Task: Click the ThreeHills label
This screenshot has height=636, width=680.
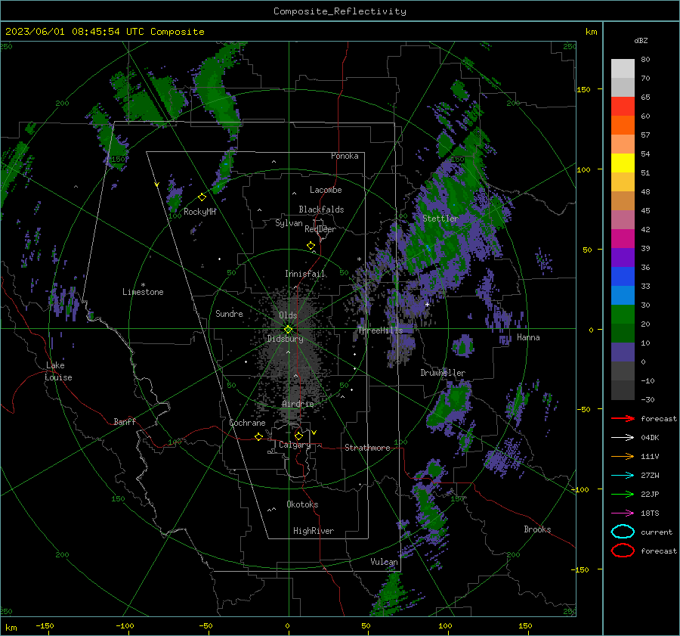Action: 380,330
